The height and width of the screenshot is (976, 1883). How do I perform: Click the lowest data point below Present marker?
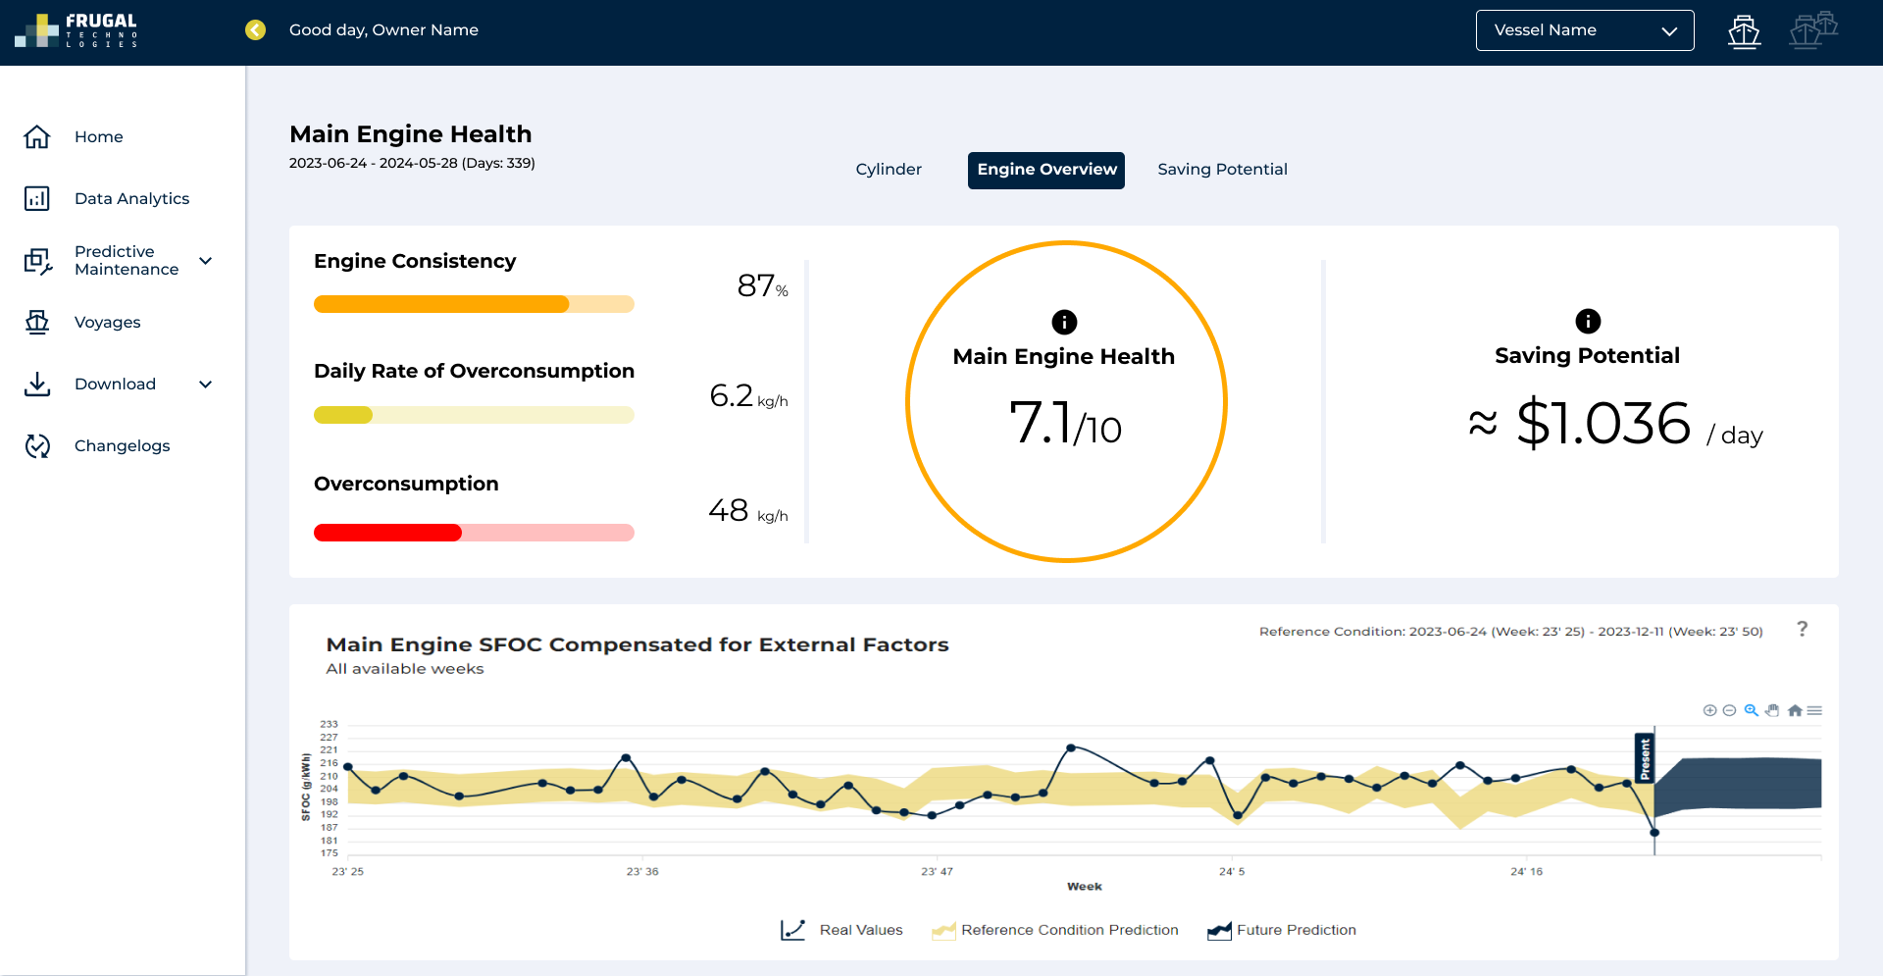[1654, 833]
